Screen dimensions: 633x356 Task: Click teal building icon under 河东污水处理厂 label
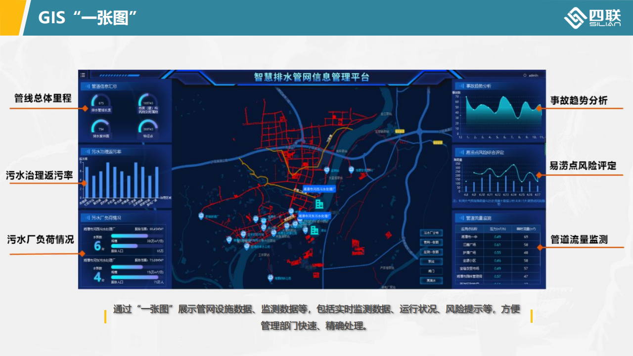coord(315,230)
